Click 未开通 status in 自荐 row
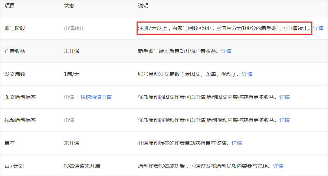Image resolution: width=328 pixels, height=176 pixels. 72,143
